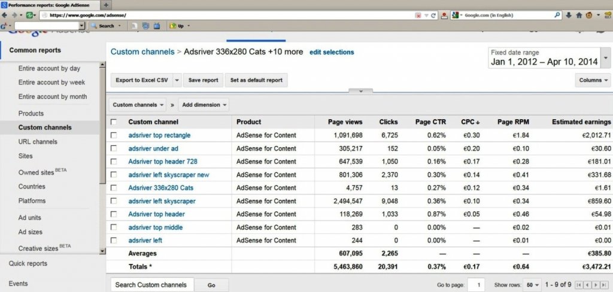Click the Search Custom channels input field
Screen dimensions: 613x292
pos(151,285)
